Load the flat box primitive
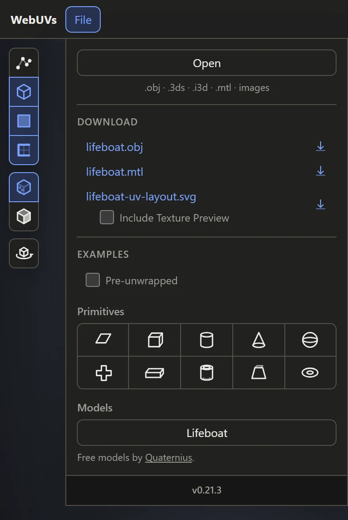The image size is (348, 520). click(x=155, y=373)
